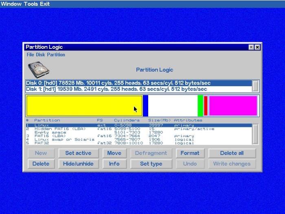Click the greyed-out Defragment button
Screen dimensions: 285x214
point(151,153)
